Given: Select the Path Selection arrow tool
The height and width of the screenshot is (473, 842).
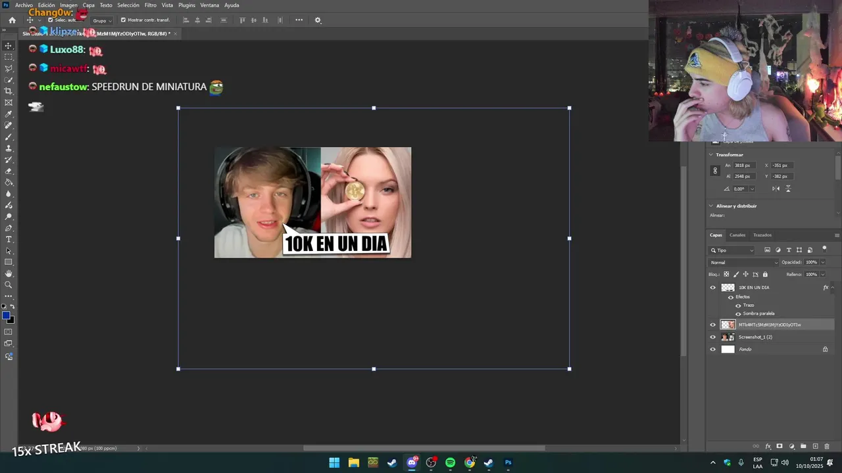Looking at the screenshot, I should pos(9,251).
